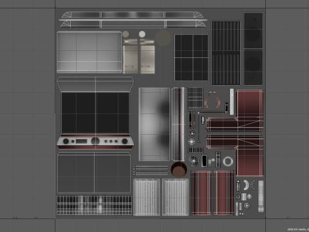Select the wide grid strip shell at bottom-left
This screenshot has height=232, width=309.
(95, 206)
